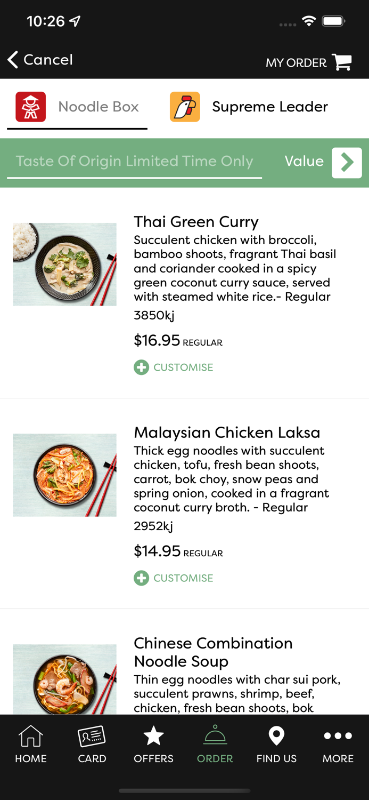
Task: Switch to the Value category tab
Action: click(304, 161)
